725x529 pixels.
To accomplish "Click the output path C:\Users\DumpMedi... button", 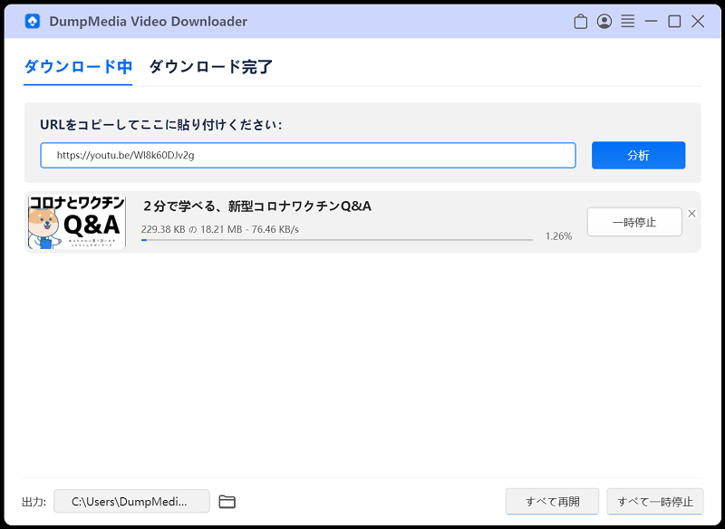I will click(x=131, y=501).
